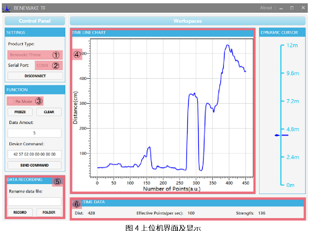Click the Benewake logo icon in title bar
Screen dimensions: 309x231
(x=7, y=8)
